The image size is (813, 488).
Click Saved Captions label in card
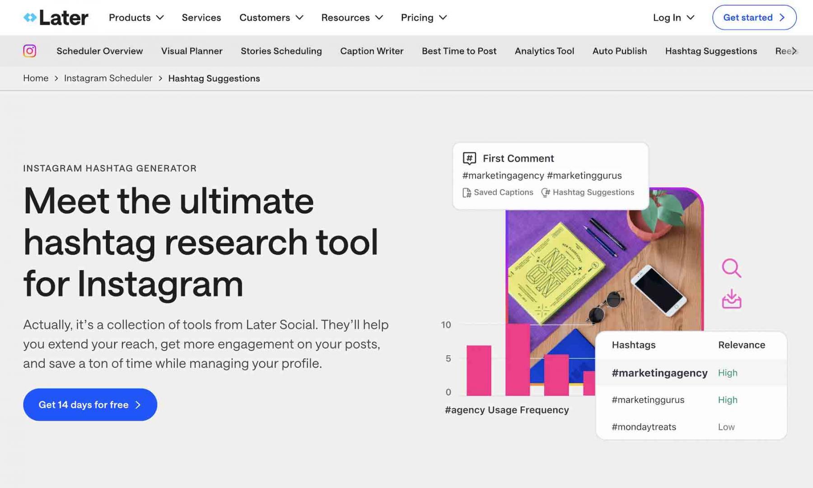click(x=503, y=192)
